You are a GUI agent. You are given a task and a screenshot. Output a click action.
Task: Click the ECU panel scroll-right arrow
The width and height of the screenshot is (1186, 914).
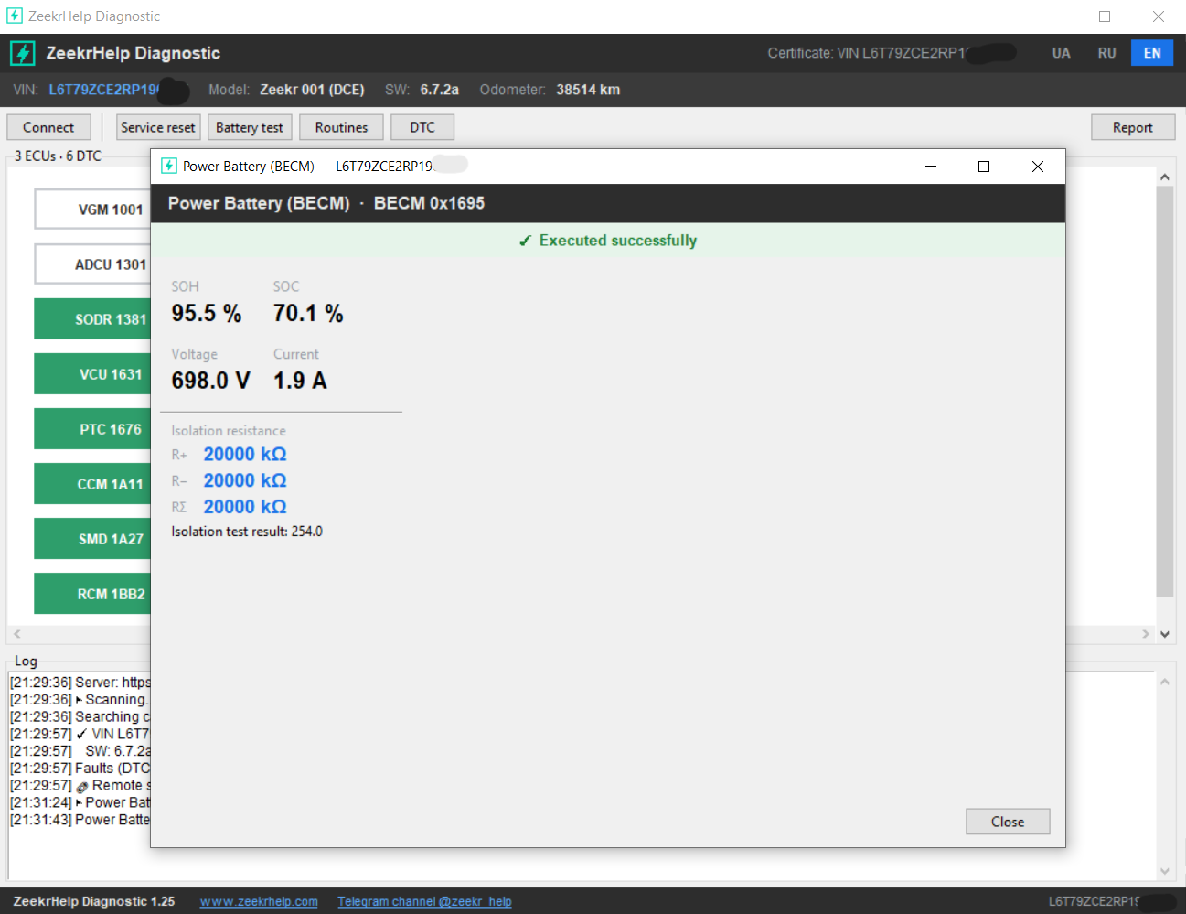[1146, 633]
